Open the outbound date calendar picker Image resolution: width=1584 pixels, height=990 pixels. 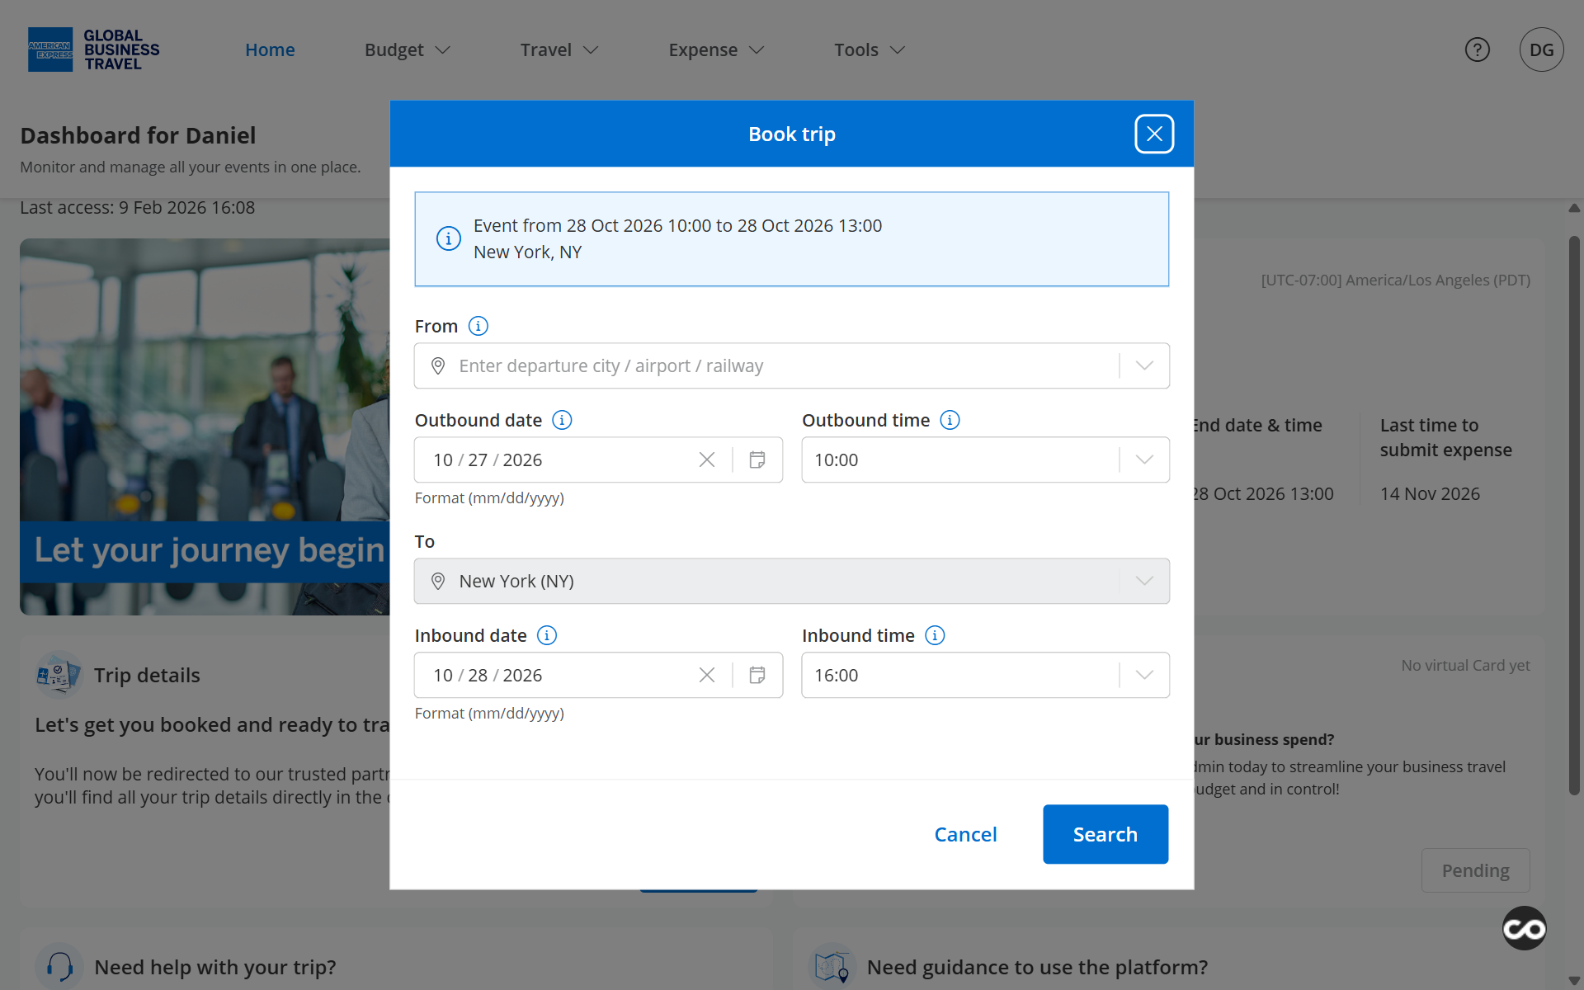(757, 460)
